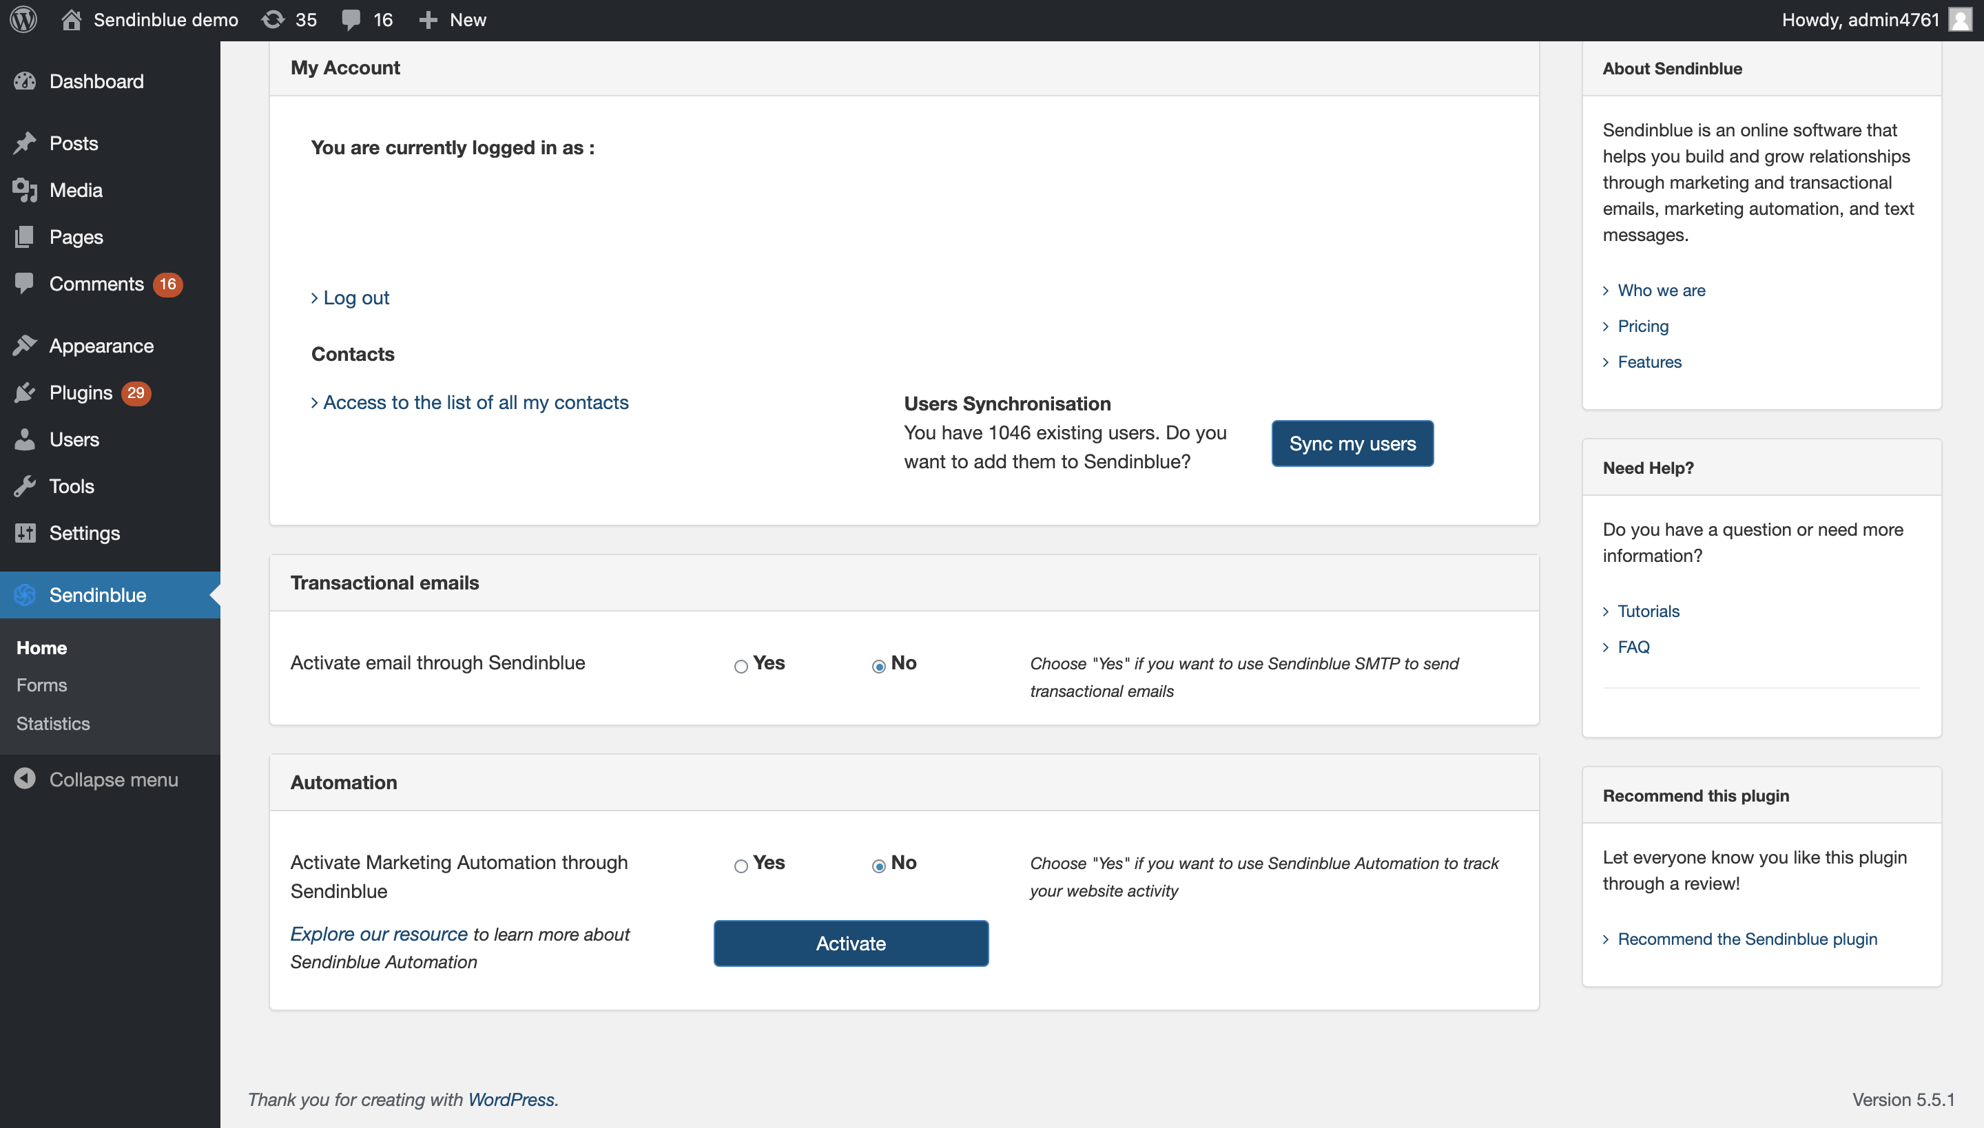
Task: Click the Sync my users button
Action: (x=1352, y=444)
